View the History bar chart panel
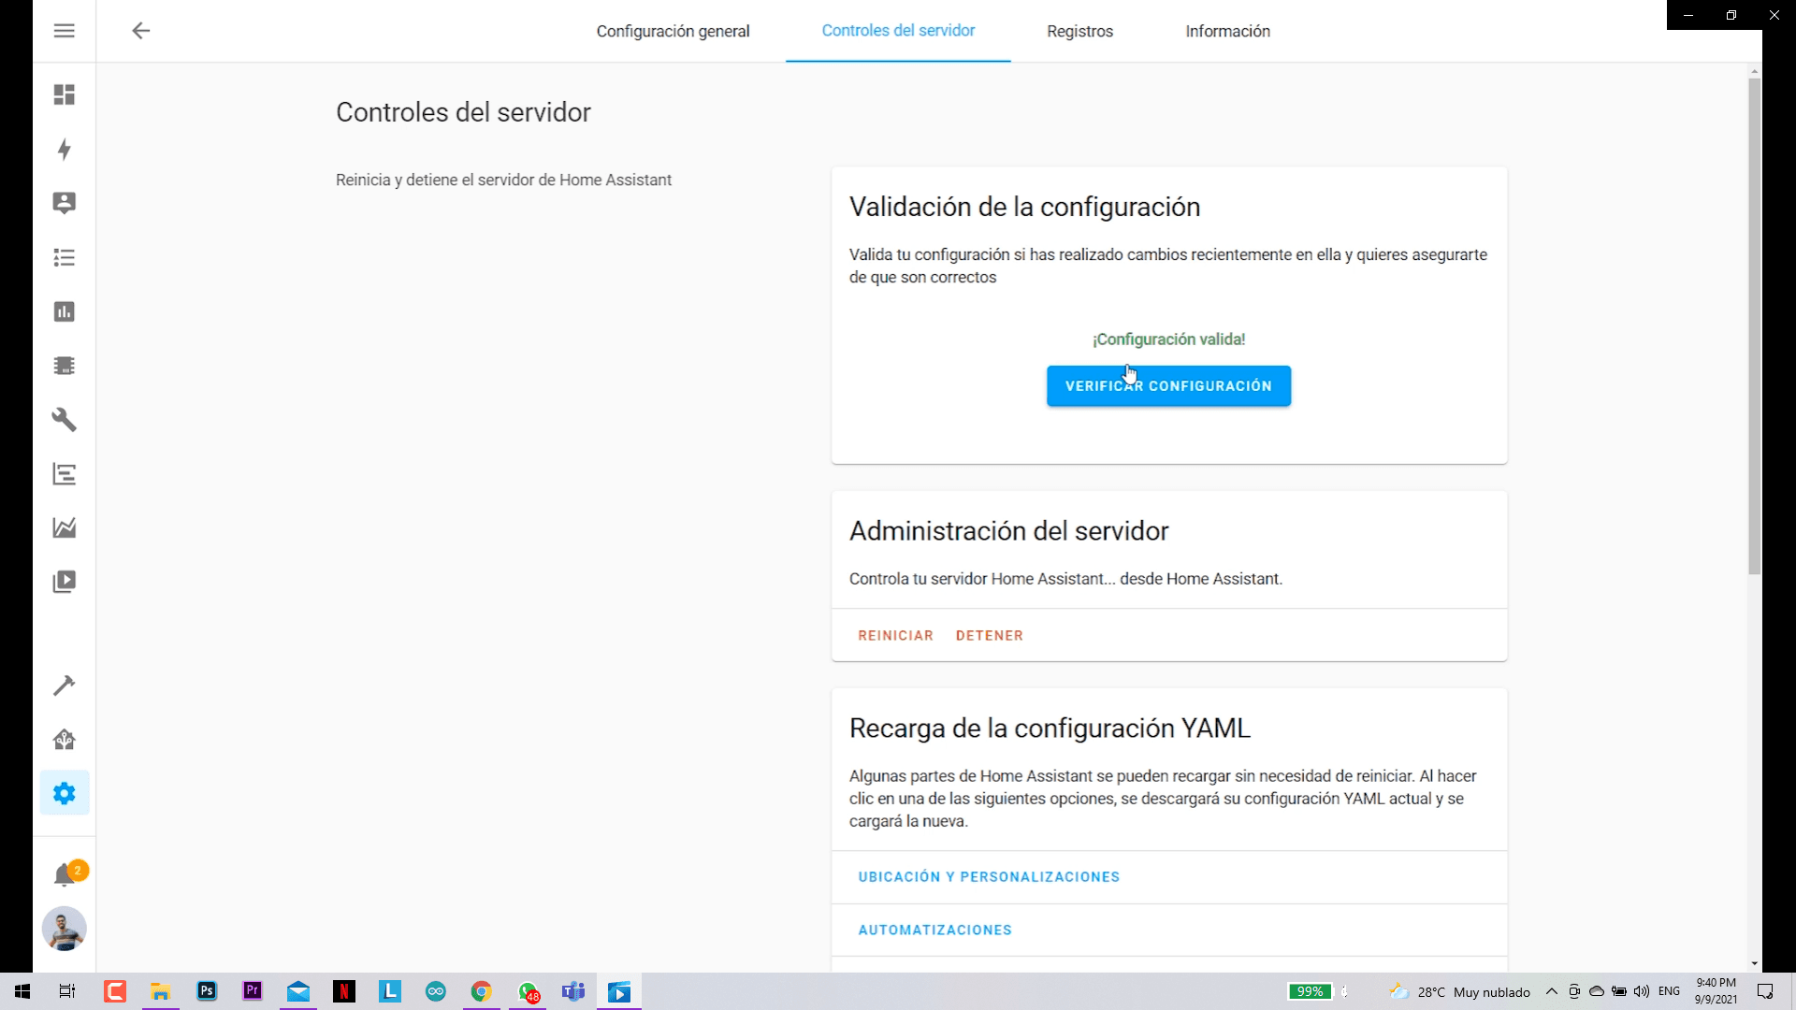Screen dimensions: 1796x1010 point(64,311)
